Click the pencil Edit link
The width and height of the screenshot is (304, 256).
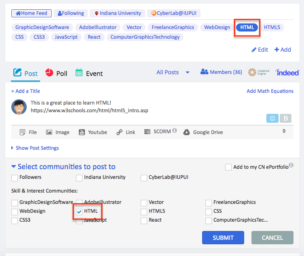[260, 50]
